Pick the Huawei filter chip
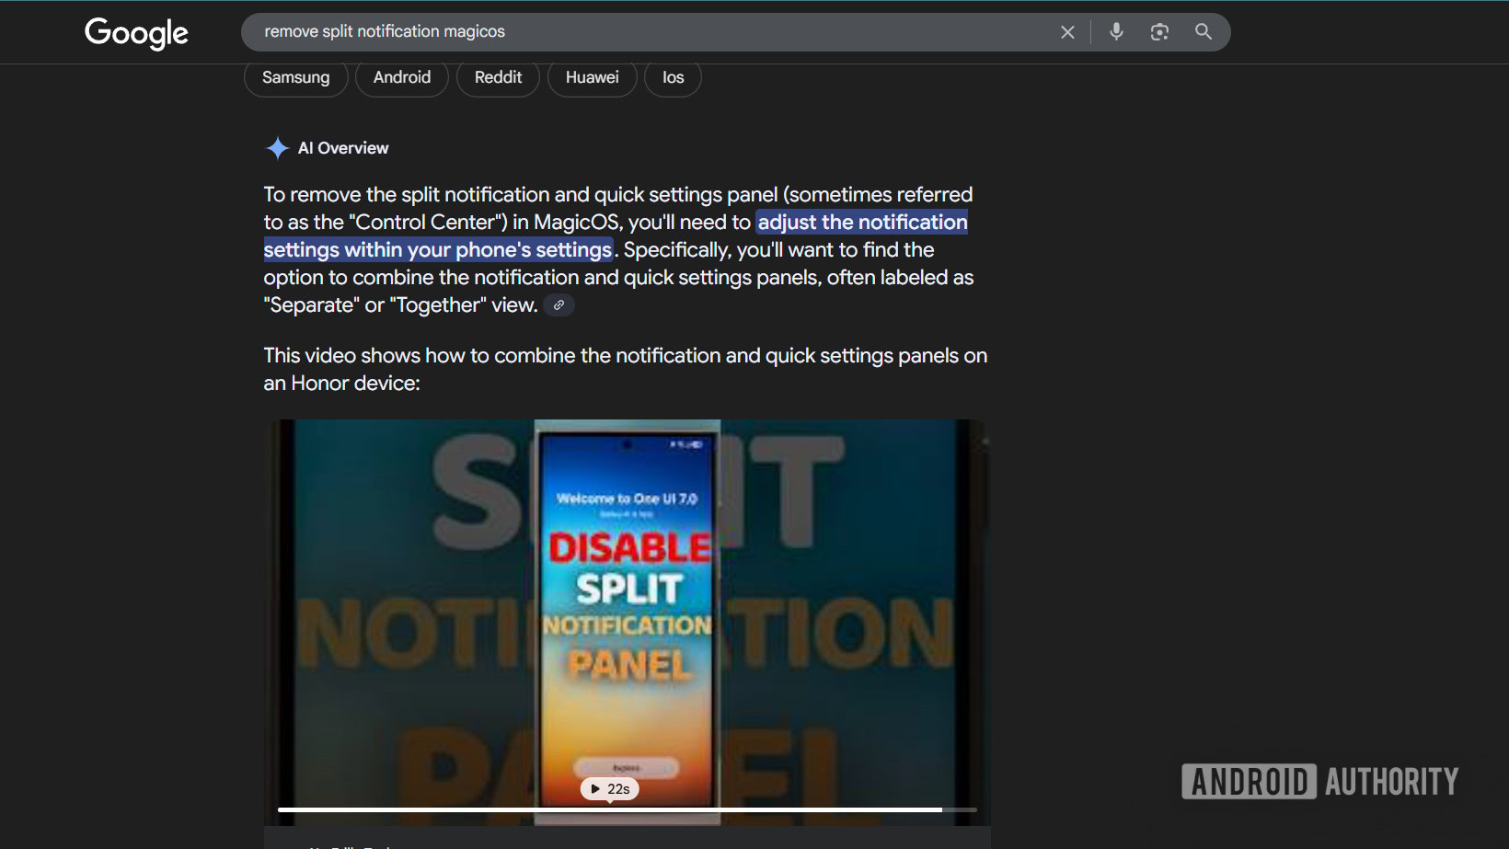The height and width of the screenshot is (849, 1509). coord(592,78)
